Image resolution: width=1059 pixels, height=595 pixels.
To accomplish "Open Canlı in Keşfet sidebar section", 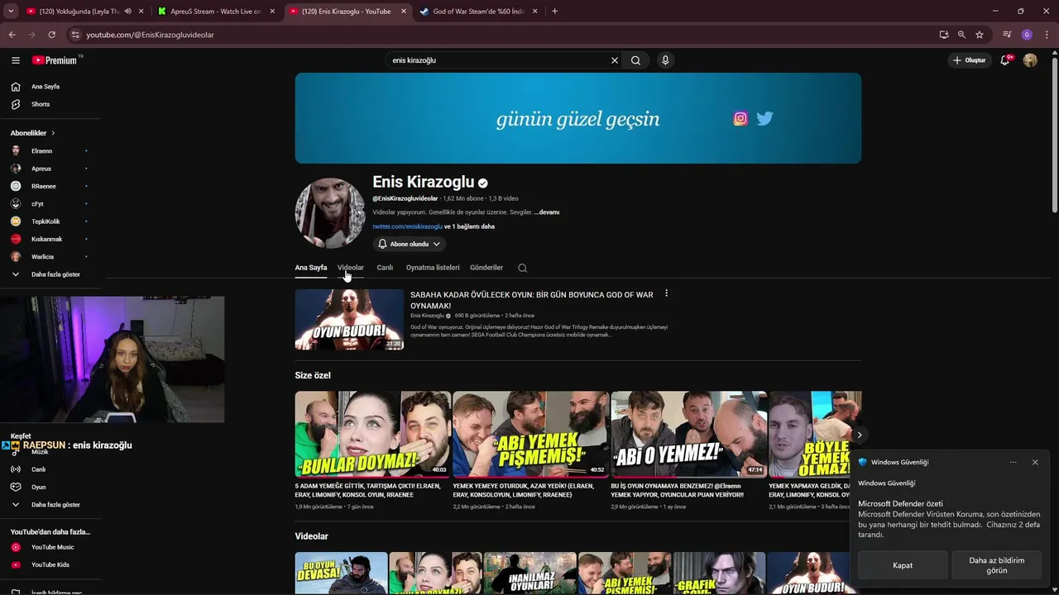I will click(x=38, y=469).
